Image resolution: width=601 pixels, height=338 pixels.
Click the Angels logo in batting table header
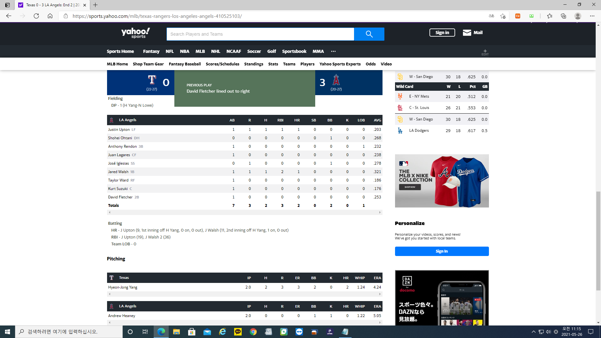click(111, 120)
